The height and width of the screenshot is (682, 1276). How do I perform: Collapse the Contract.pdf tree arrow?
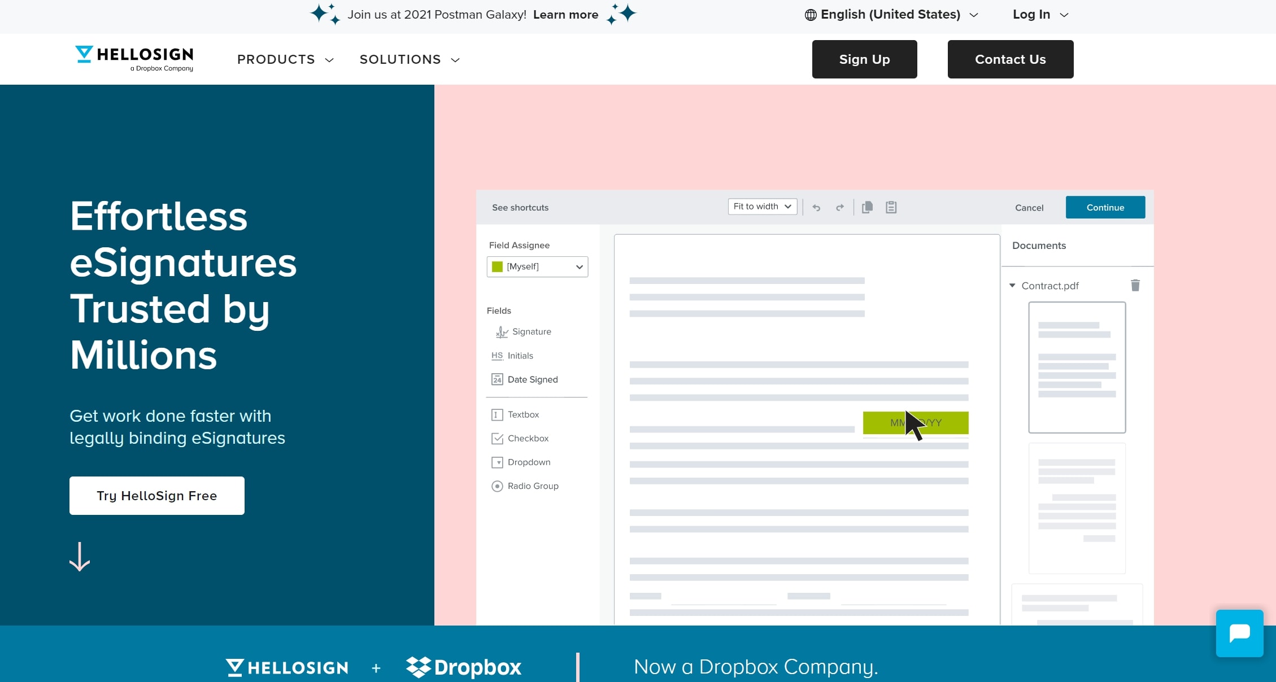(1012, 286)
